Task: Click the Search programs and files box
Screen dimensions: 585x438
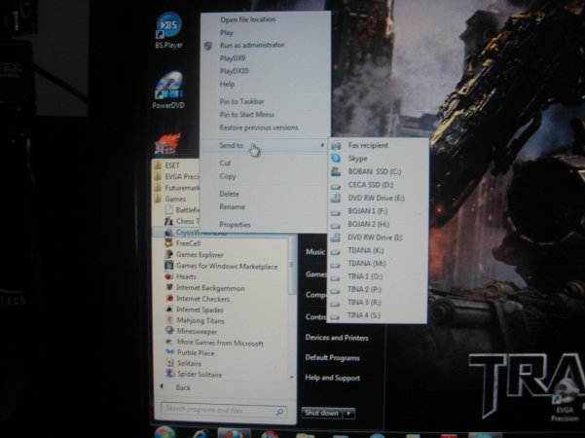Action: 224,411
